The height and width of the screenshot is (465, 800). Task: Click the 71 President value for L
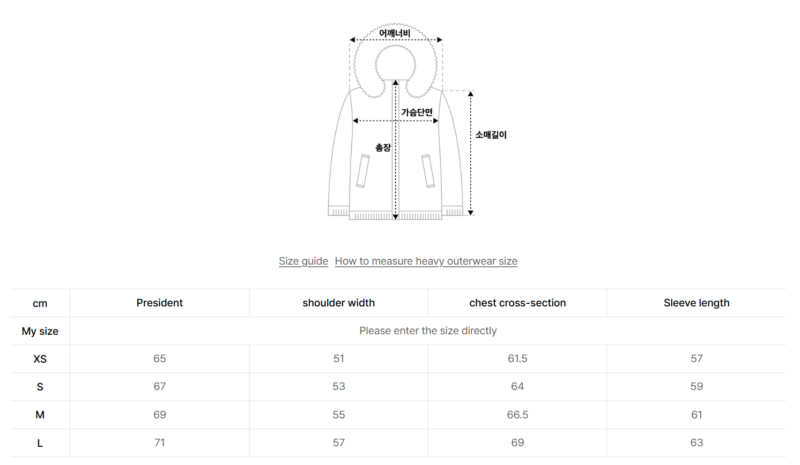pyautogui.click(x=160, y=443)
